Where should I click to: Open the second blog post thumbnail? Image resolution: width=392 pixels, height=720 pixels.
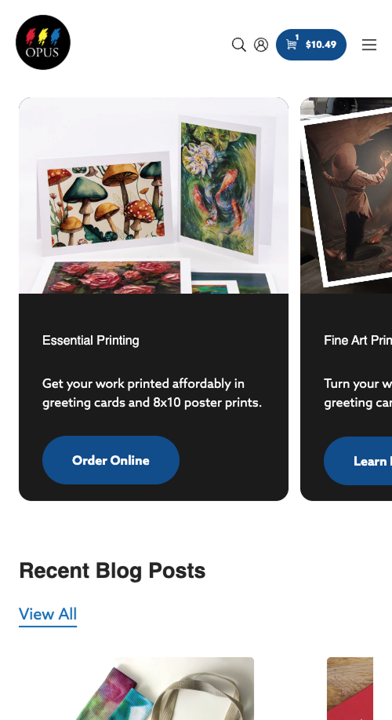pyautogui.click(x=350, y=689)
